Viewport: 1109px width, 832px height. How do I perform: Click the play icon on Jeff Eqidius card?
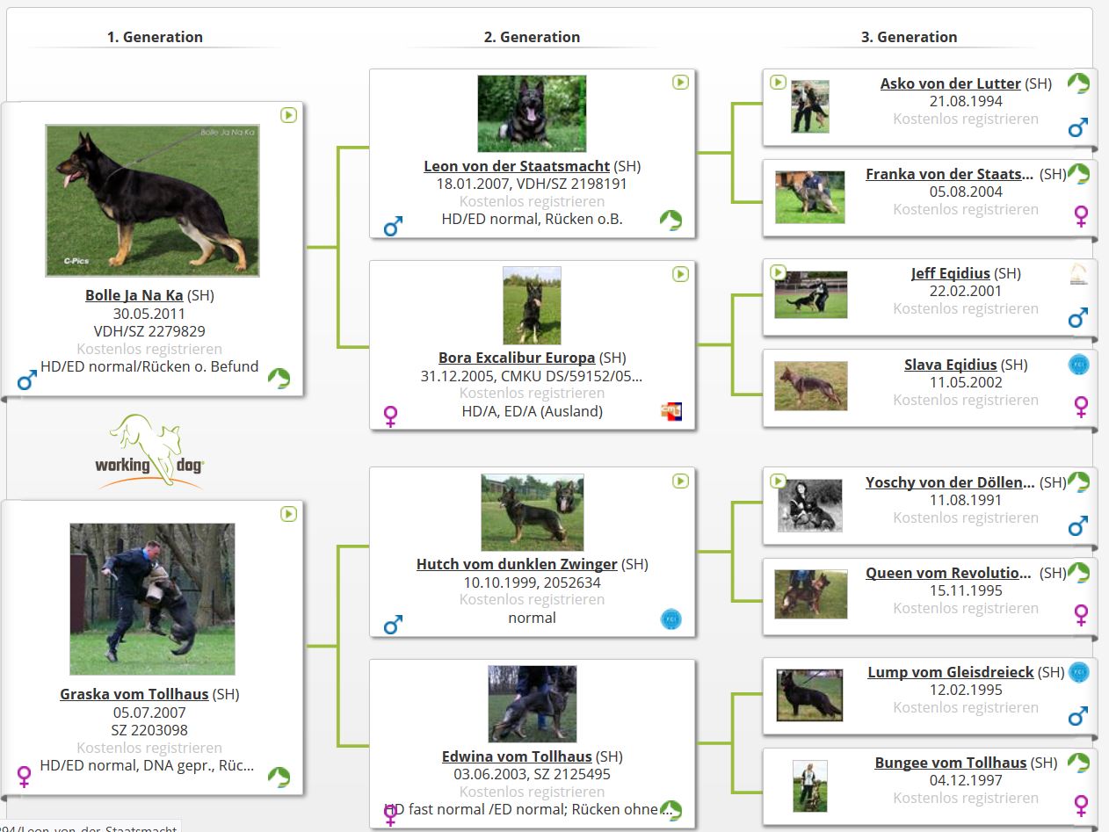[x=778, y=272]
